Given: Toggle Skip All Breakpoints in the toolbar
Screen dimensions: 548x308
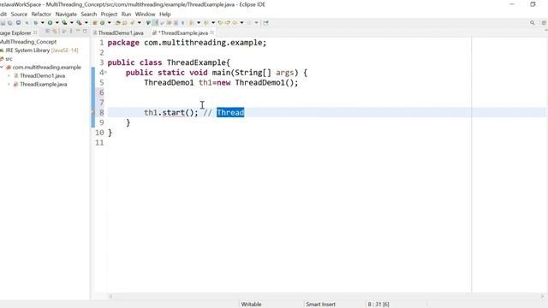Looking at the screenshot, I should click(27, 23).
